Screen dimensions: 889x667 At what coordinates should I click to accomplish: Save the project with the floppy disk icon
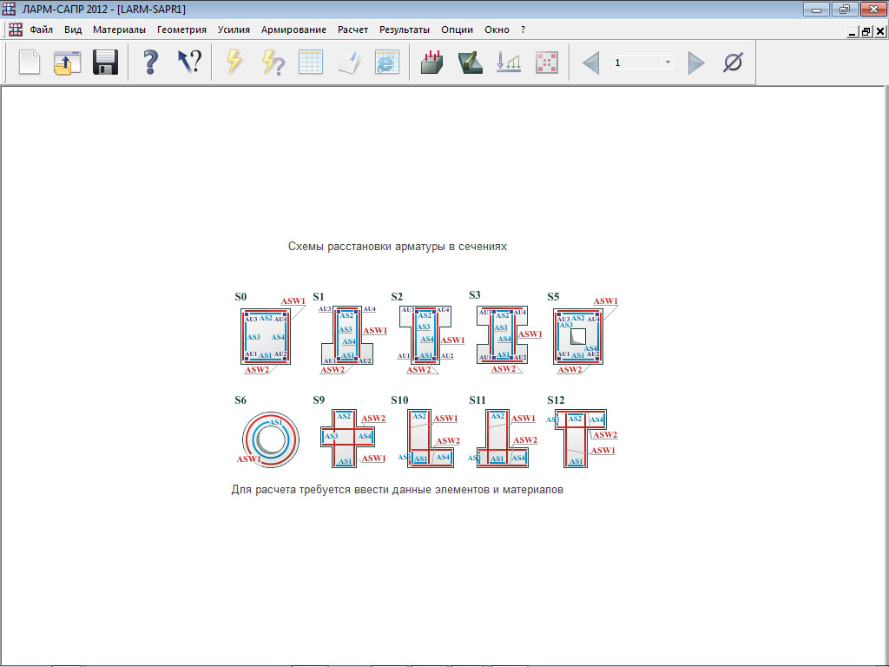point(105,63)
